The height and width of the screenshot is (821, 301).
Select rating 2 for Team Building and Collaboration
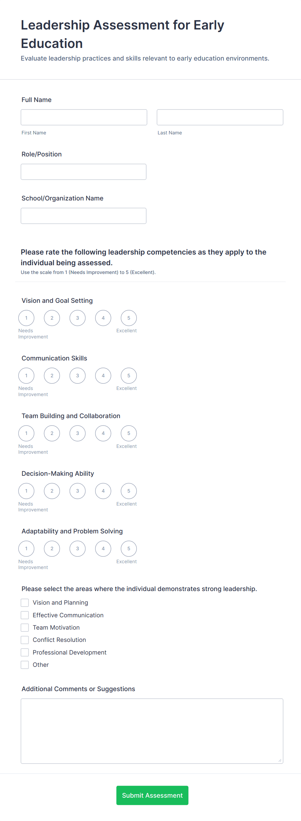(x=52, y=433)
